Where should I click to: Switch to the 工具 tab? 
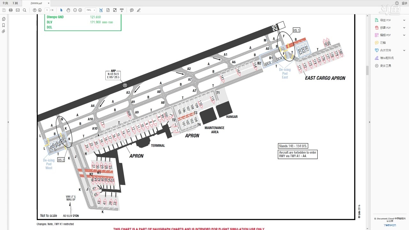(15, 3)
